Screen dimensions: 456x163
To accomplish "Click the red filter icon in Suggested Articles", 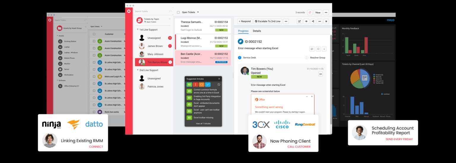I will (195, 84).
